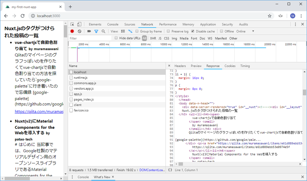Open the Console panel tab
Viewport: 307px width, 181px height.
[x=113, y=24]
